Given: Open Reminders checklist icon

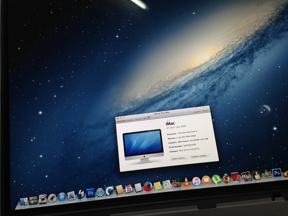Looking at the screenshot, I should pyautogui.click(x=138, y=187).
